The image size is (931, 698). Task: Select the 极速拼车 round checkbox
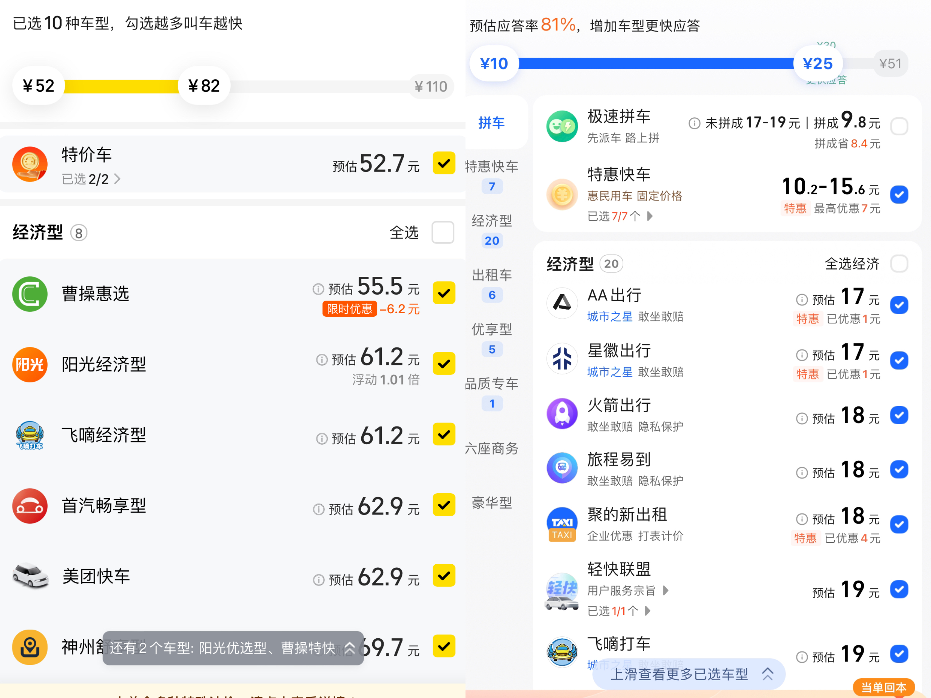coord(899,126)
